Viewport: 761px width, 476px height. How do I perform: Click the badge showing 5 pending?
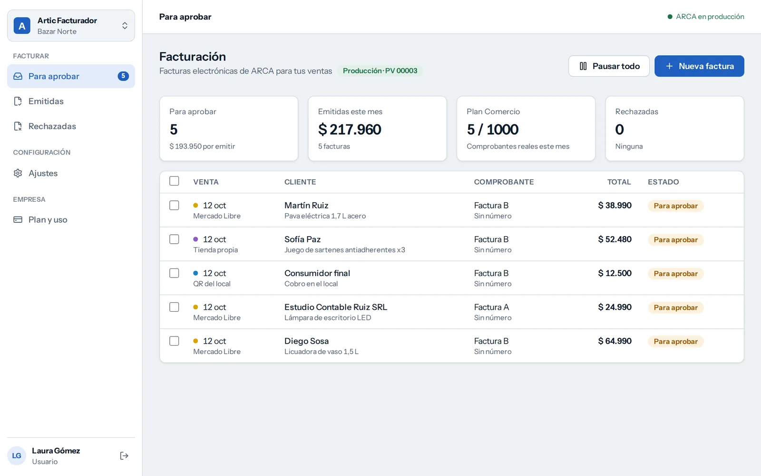(x=123, y=76)
